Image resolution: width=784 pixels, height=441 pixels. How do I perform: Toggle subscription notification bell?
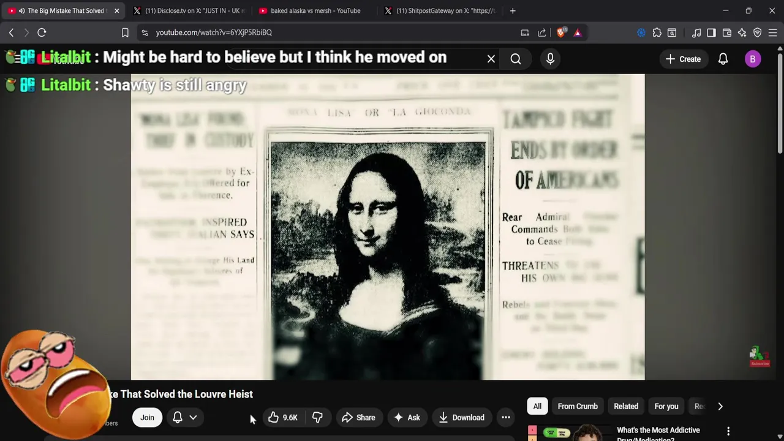tap(178, 418)
